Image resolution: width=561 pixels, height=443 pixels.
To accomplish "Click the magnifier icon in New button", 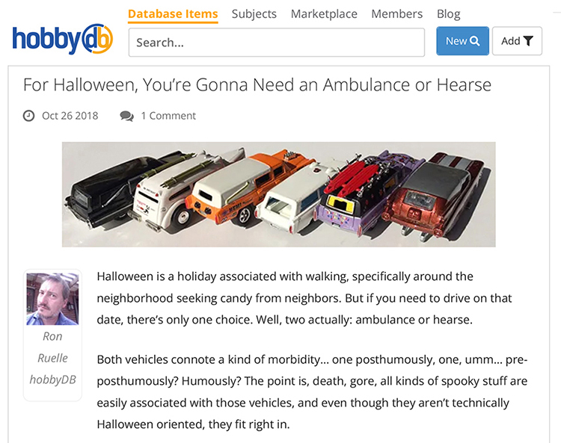I will (475, 41).
